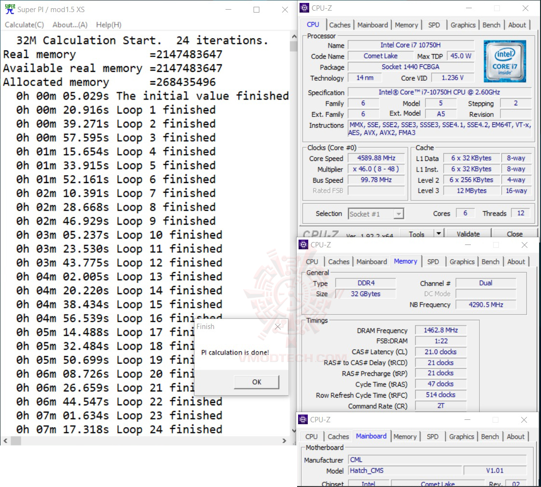This screenshot has height=487, width=541.
Task: Click the Max TDP value 45.0 W
Action: (x=461, y=56)
